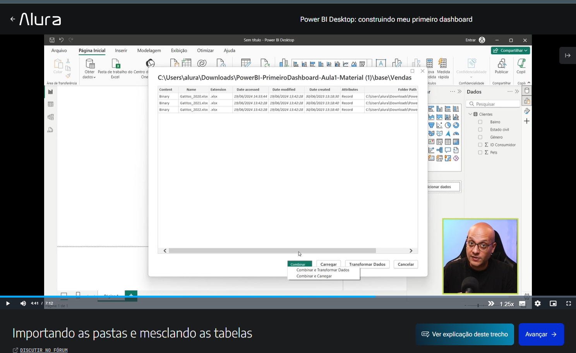This screenshot has width=576, height=353.
Task: Select the funnel chart visualization icon
Action: pos(431,125)
